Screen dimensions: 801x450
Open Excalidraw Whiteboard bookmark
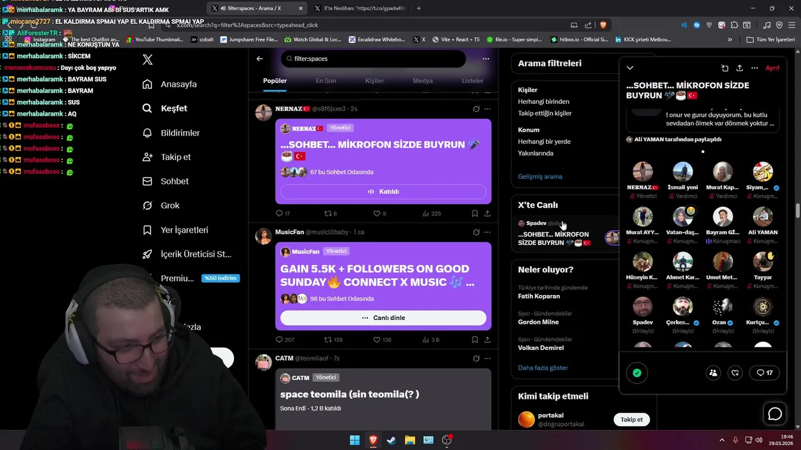[377, 39]
